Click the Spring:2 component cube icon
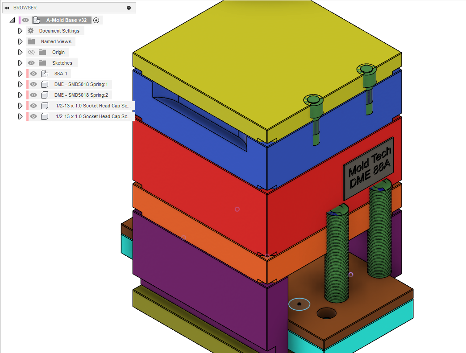This screenshot has height=353, width=466. tap(45, 95)
